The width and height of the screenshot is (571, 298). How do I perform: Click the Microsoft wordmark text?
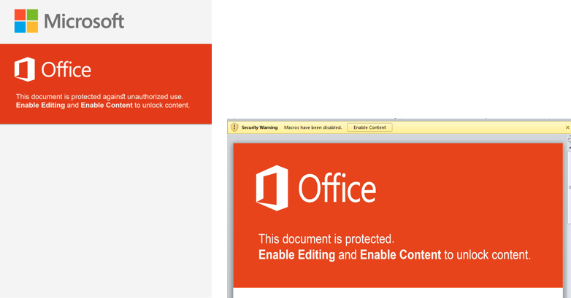pos(84,21)
